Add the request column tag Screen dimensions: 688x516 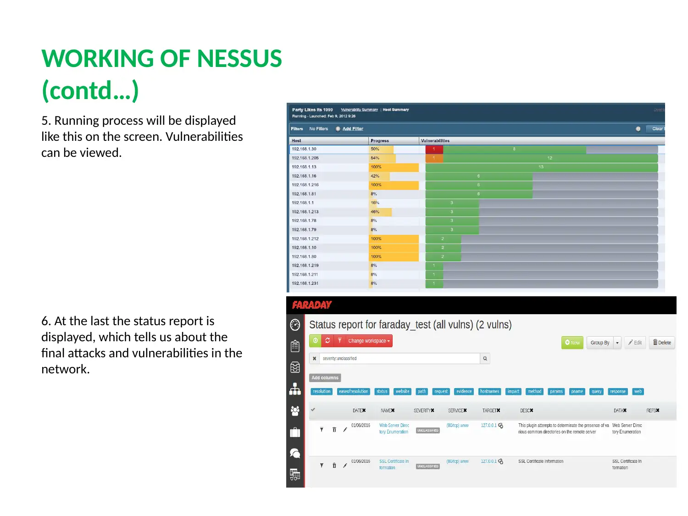click(x=441, y=392)
